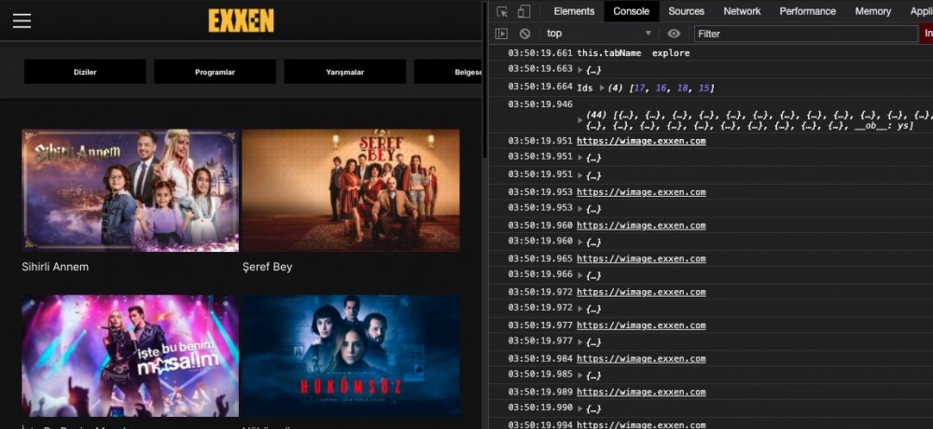The image size is (933, 429).
Task: Click the console Filter input field
Action: coord(806,34)
